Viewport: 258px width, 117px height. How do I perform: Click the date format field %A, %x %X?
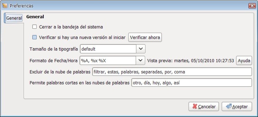click(108, 60)
